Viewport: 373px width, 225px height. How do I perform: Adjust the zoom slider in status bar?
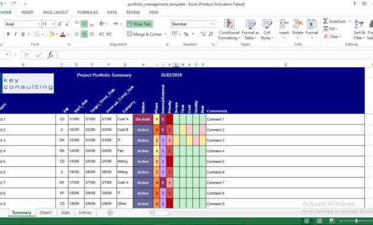point(356,221)
